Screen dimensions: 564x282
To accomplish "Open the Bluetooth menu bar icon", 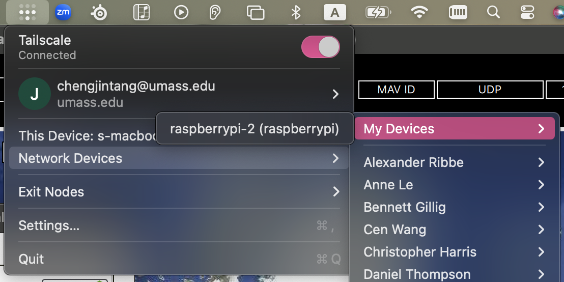I will point(296,13).
